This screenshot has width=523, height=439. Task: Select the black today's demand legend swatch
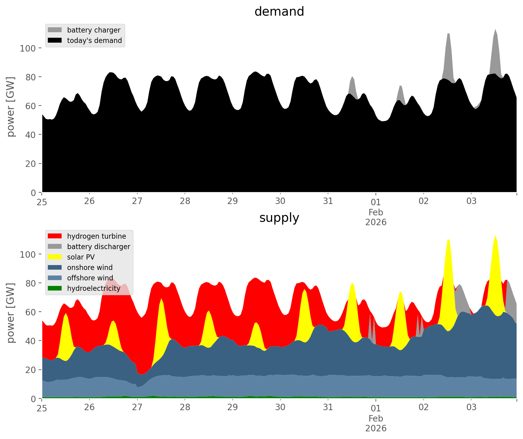(x=55, y=40)
